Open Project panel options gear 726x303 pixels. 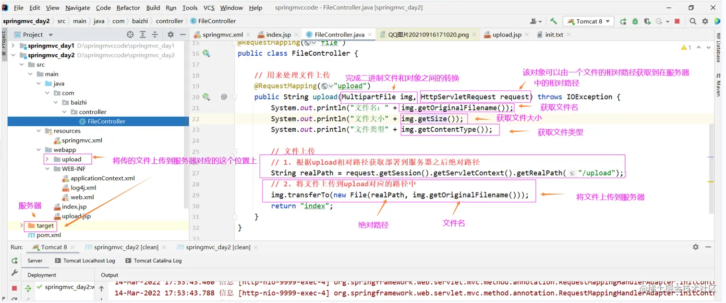[170, 35]
